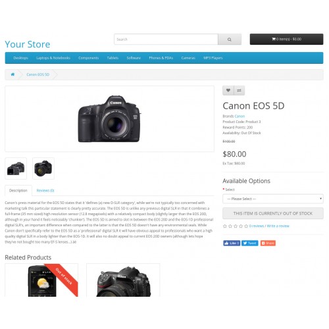View the first camera thumbnail image

16,168
